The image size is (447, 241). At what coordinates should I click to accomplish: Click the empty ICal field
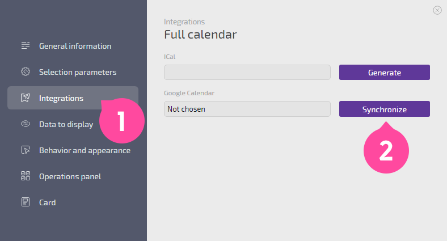point(247,73)
